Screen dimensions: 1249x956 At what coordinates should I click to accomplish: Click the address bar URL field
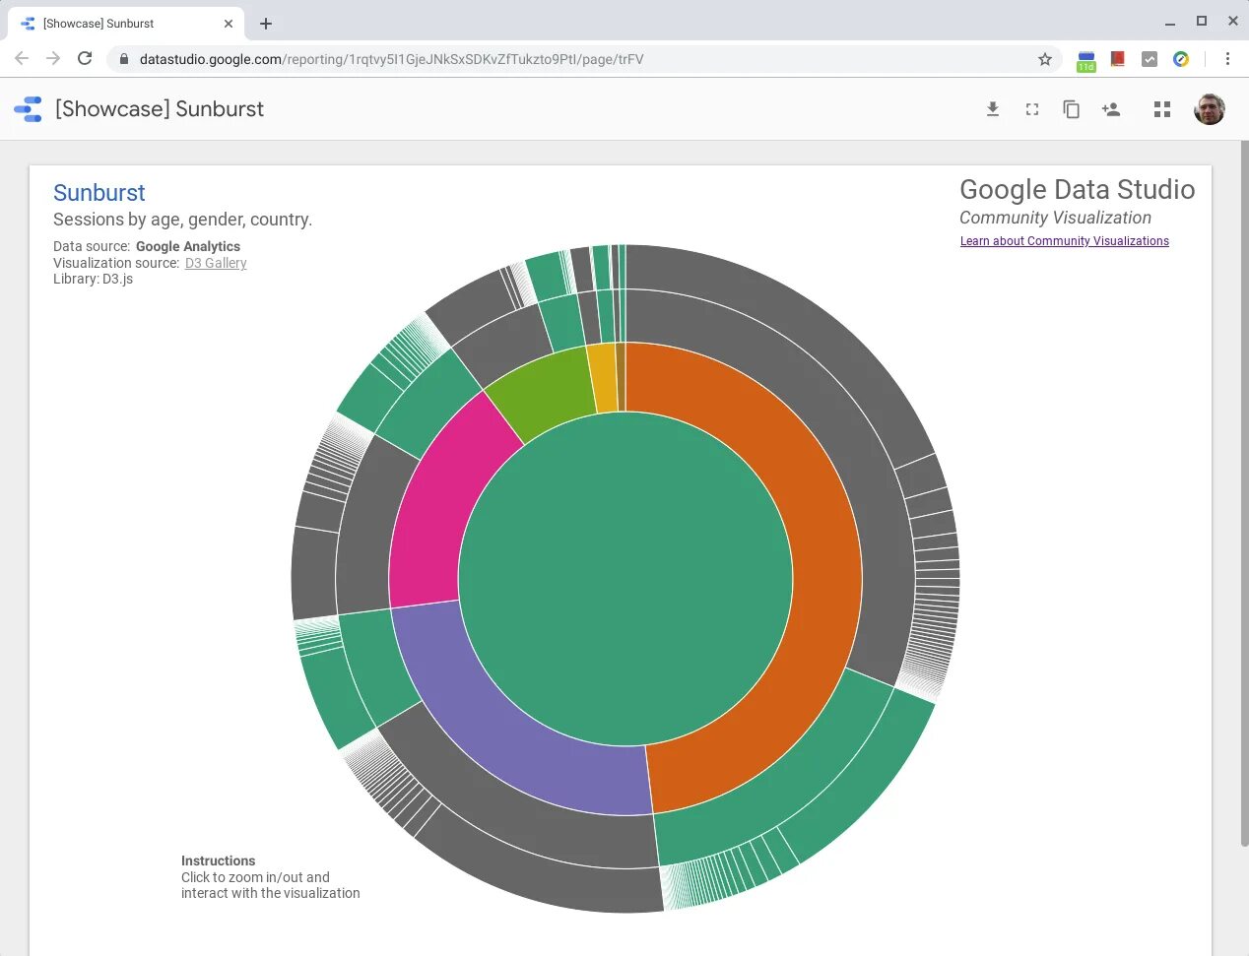(x=581, y=59)
